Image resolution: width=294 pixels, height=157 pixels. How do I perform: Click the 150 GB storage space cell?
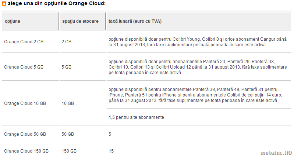[x=69, y=151]
